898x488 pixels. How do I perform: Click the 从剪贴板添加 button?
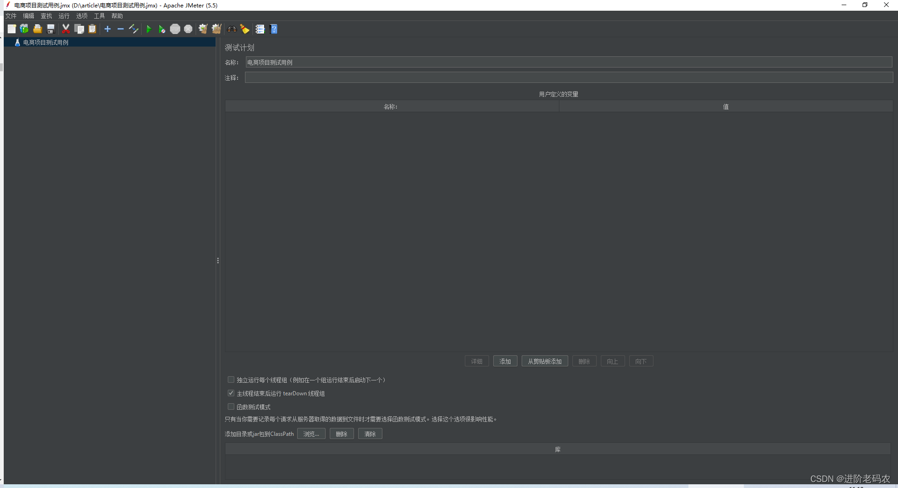tap(544, 361)
